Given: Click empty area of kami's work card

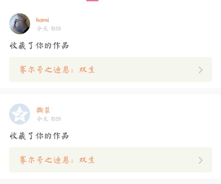Looking at the screenshot, I should pyautogui.click(x=145, y=70).
